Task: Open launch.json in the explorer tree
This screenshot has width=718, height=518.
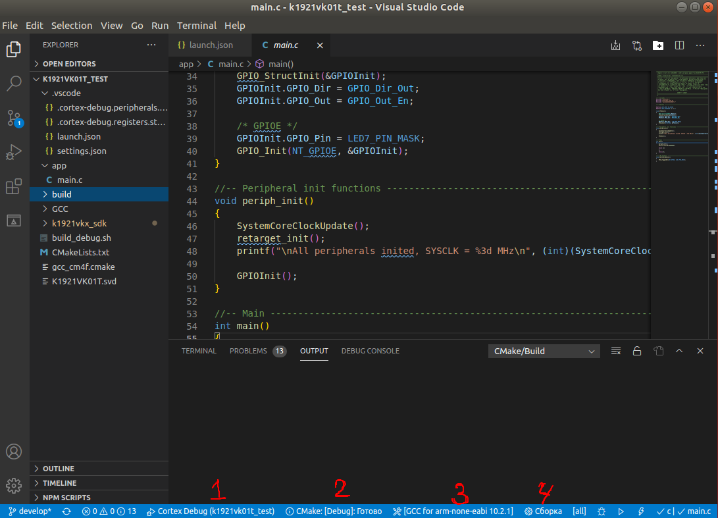Action: (x=99, y=136)
